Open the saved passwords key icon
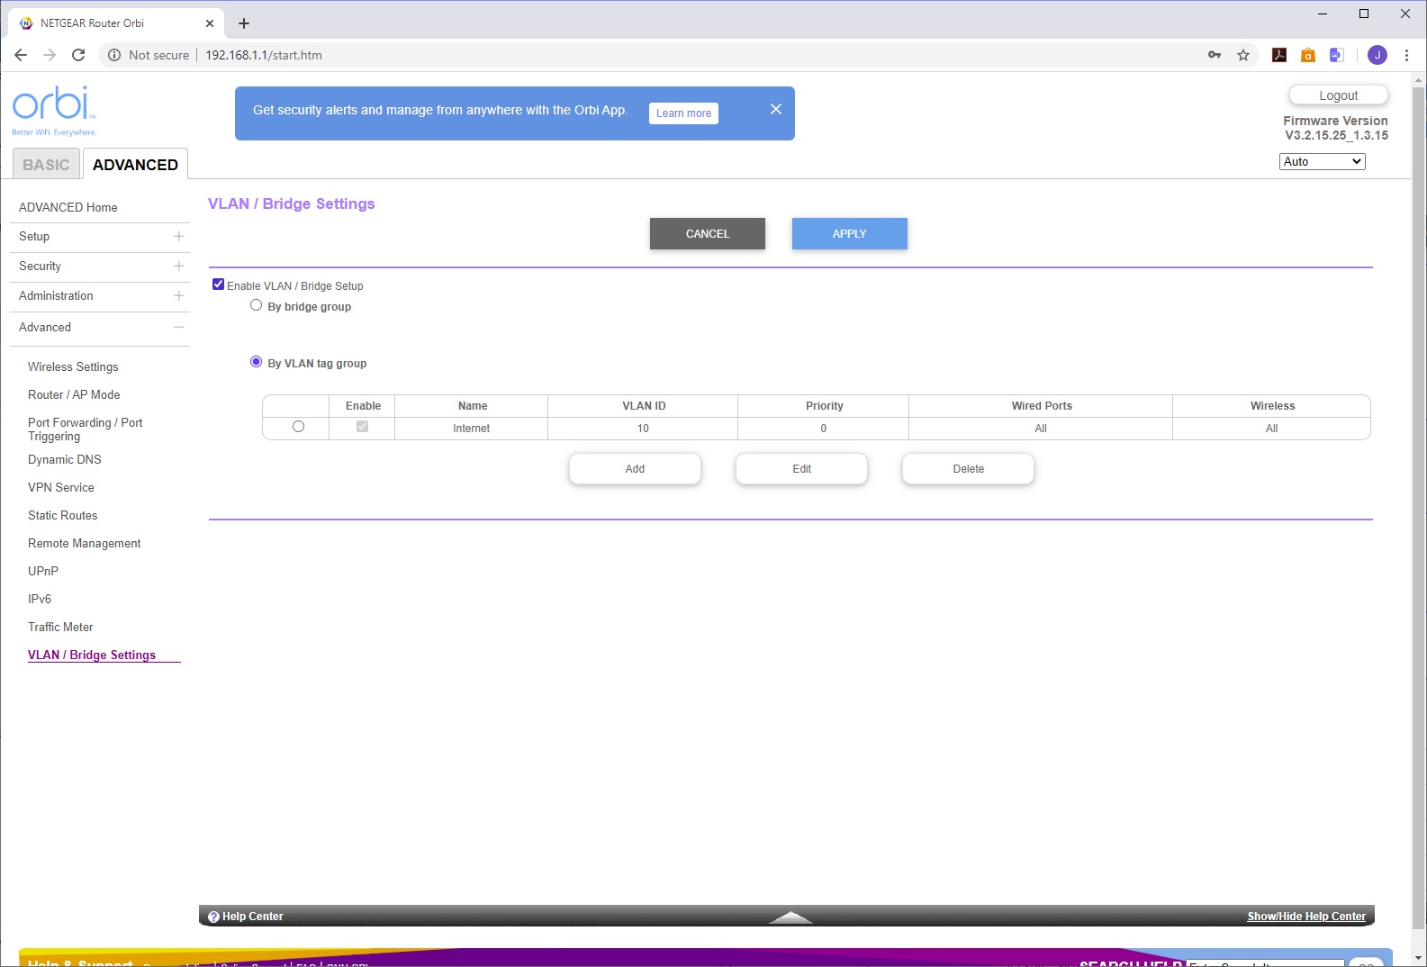 (1215, 55)
